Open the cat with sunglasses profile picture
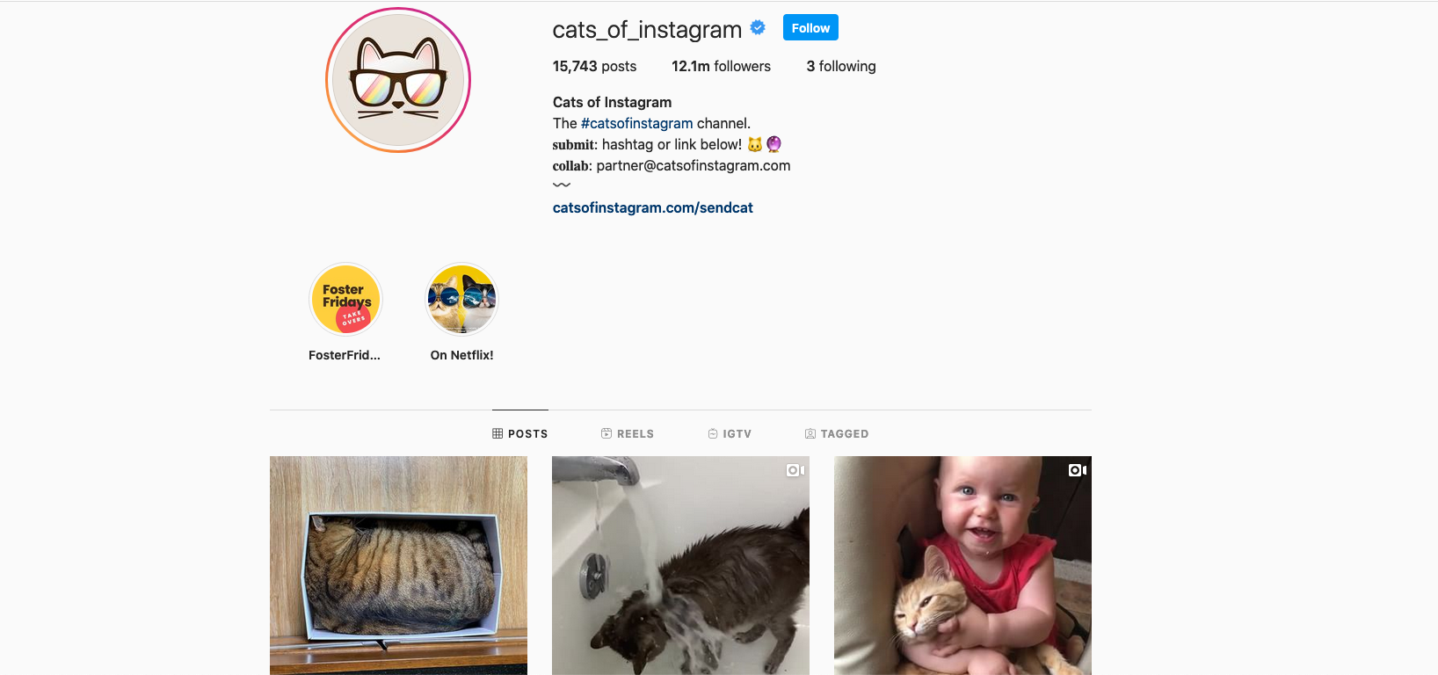The height and width of the screenshot is (675, 1438). (398, 80)
